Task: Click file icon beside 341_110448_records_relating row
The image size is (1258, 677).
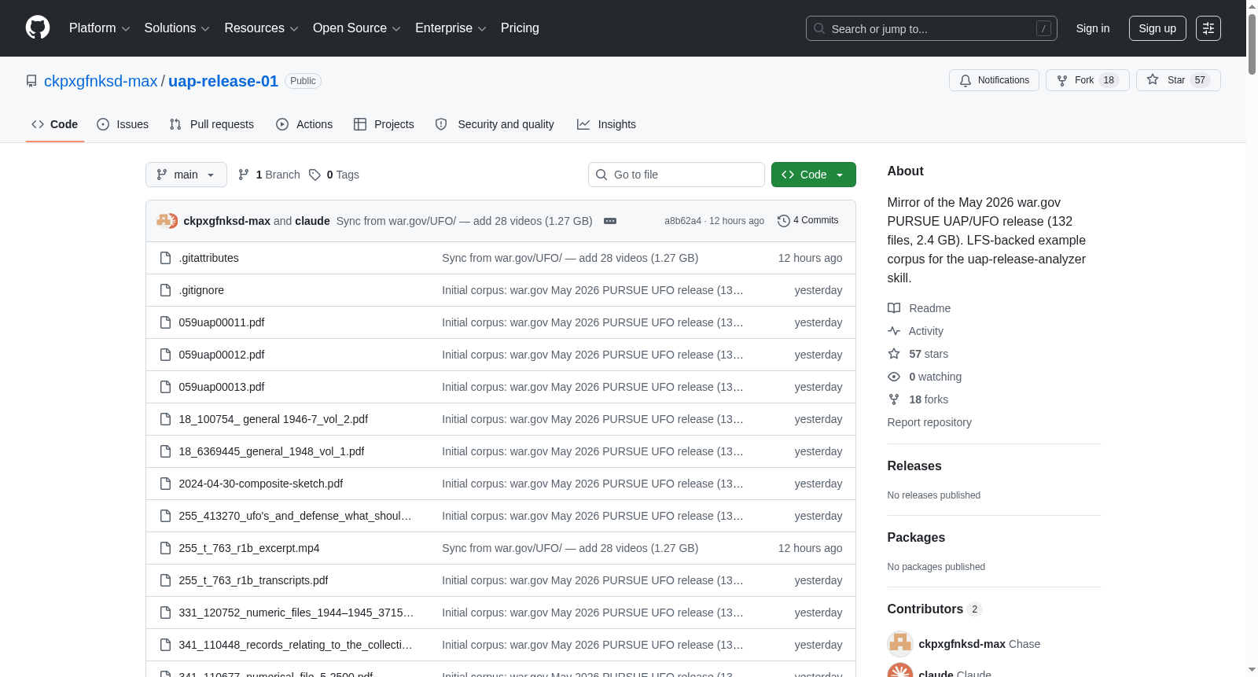Action: pyautogui.click(x=165, y=645)
